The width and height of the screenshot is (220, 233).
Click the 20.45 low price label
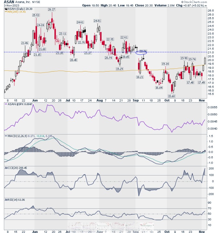click(74, 60)
